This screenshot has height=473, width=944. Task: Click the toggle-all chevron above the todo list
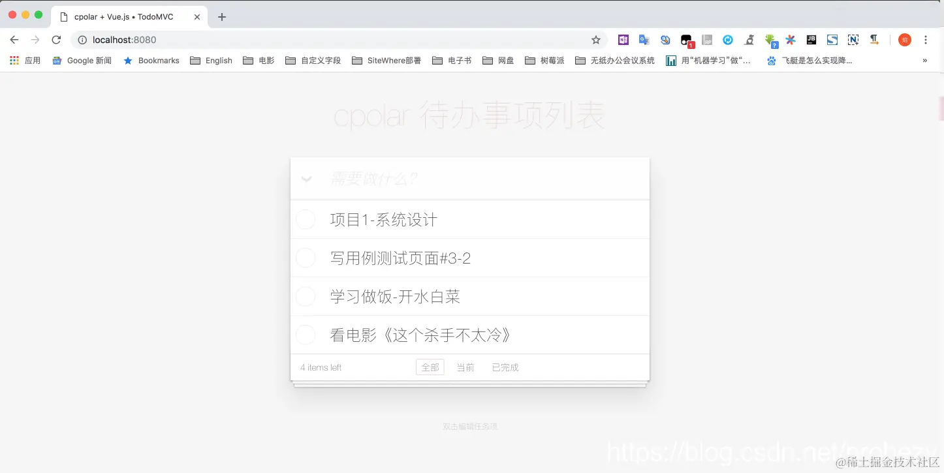pyautogui.click(x=306, y=179)
